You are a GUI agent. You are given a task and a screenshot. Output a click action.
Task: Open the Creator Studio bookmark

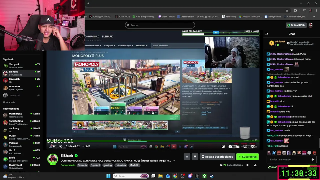pos(185,17)
